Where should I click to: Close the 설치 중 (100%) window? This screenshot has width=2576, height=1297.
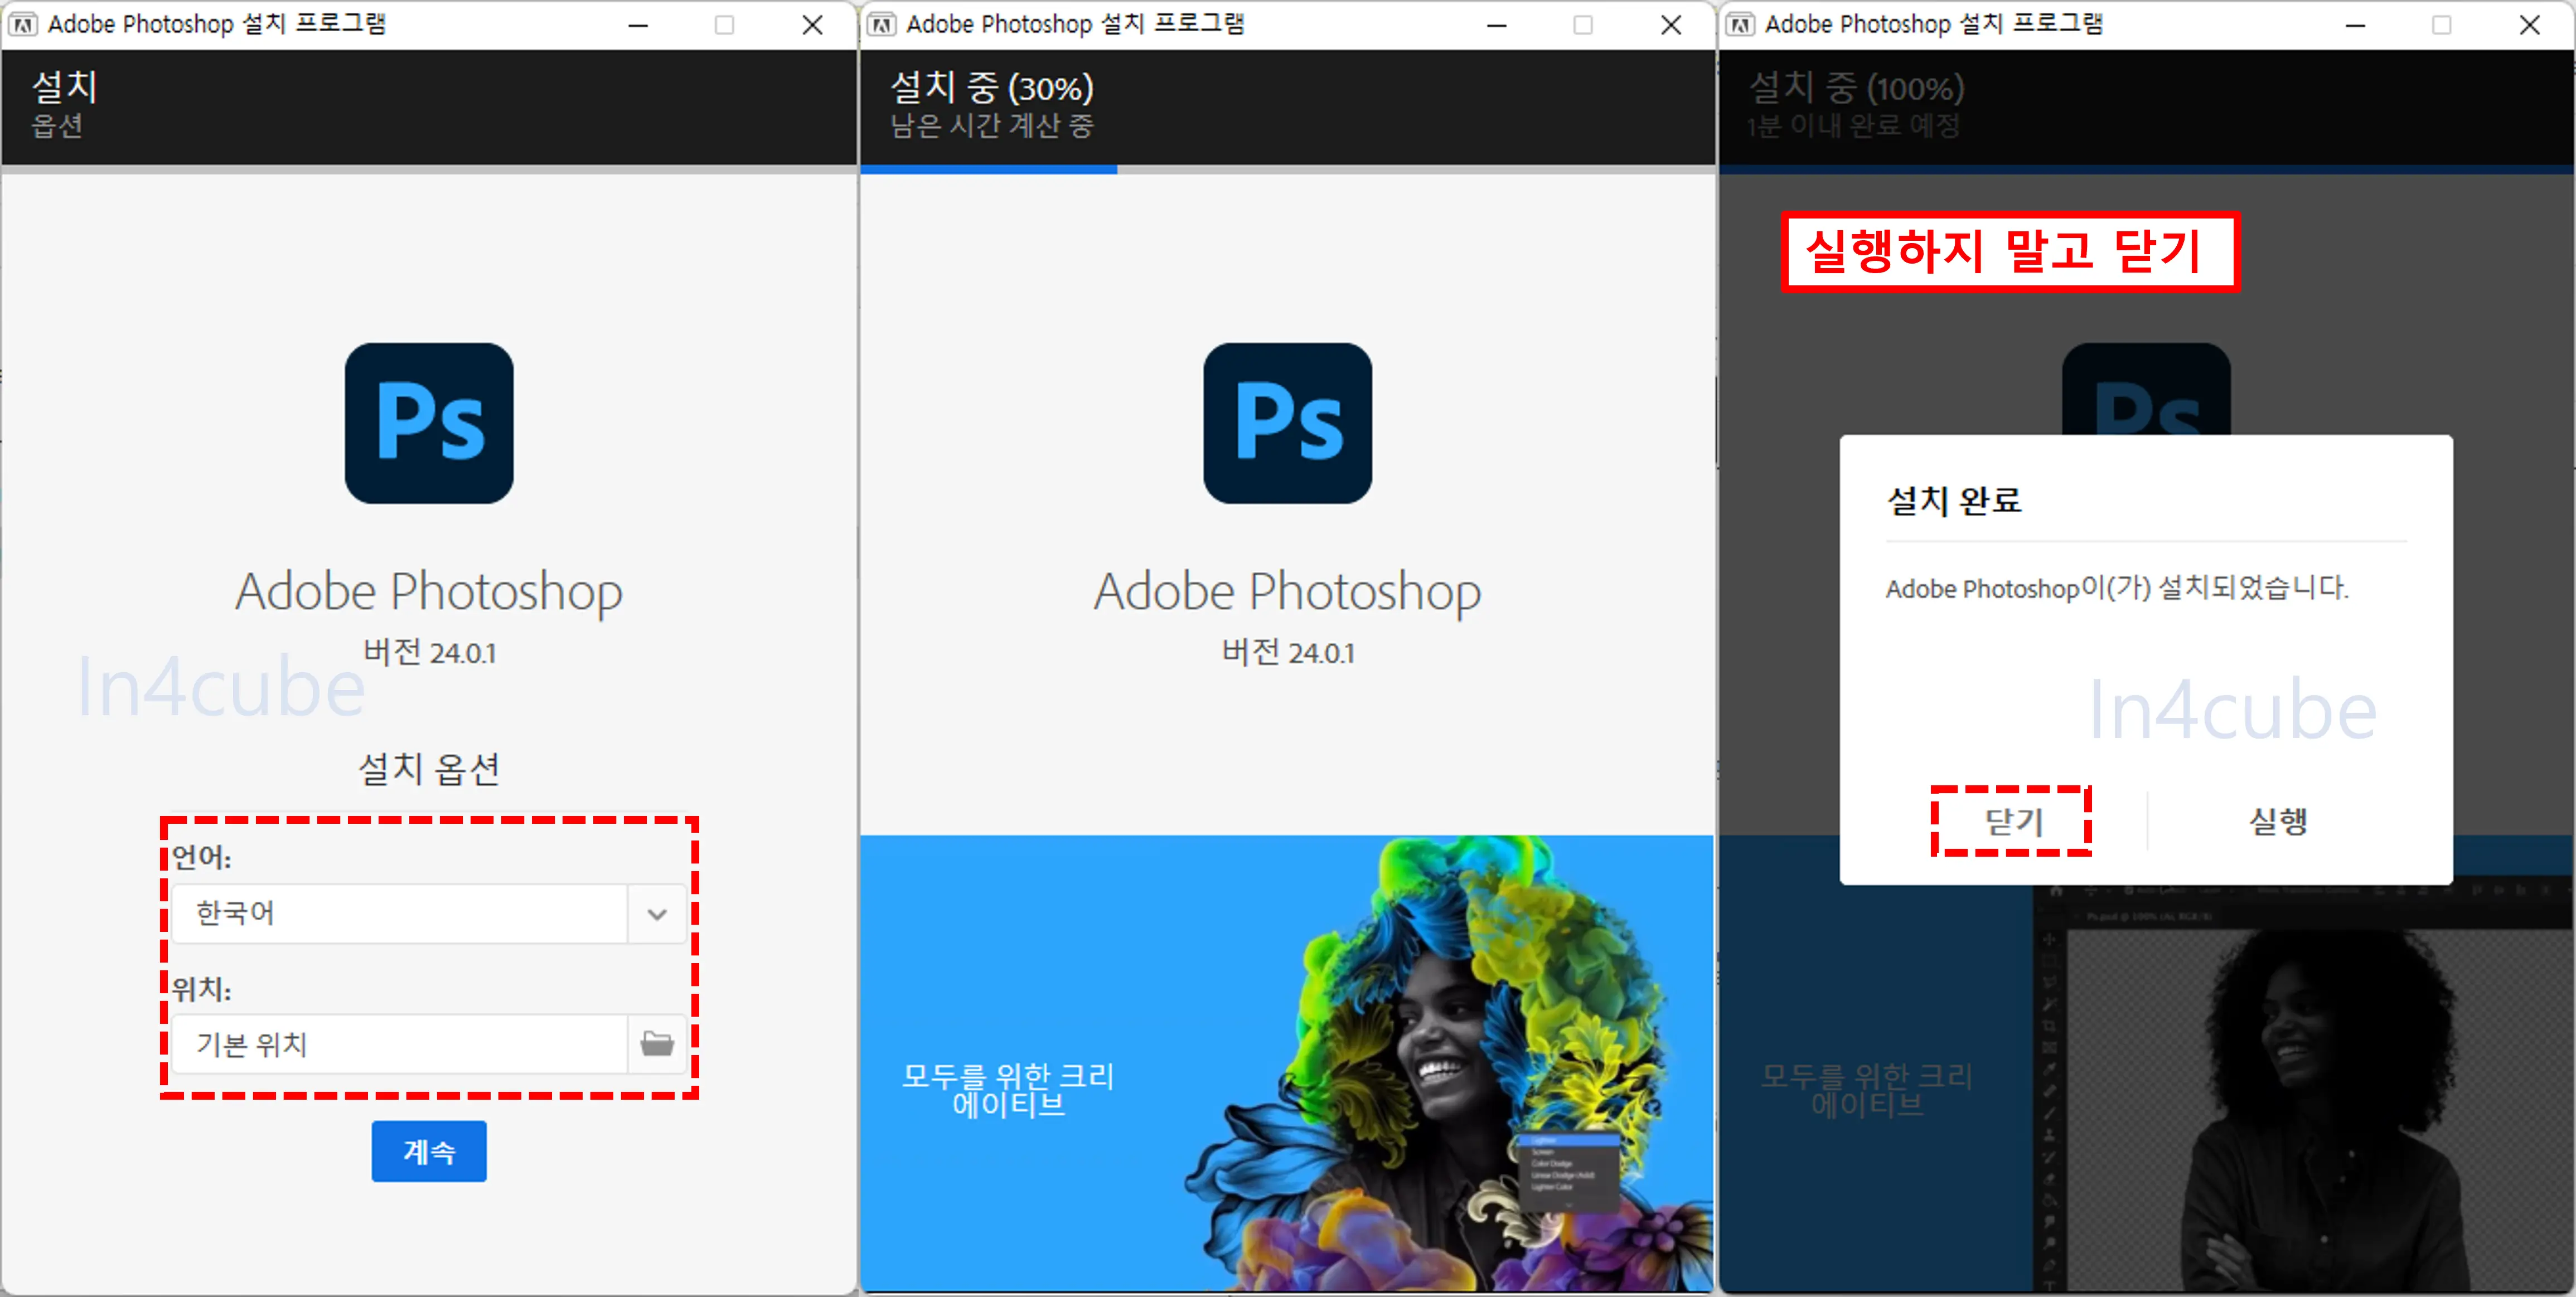coord(2529,25)
